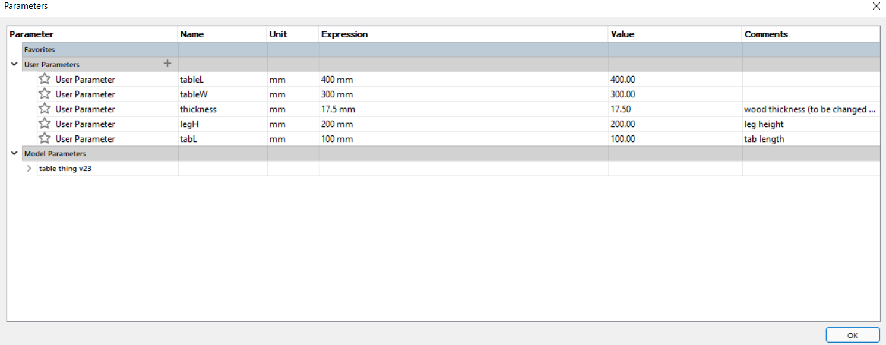This screenshot has width=886, height=345.
Task: Edit the tableL expression 400 mm
Action: [x=464, y=79]
